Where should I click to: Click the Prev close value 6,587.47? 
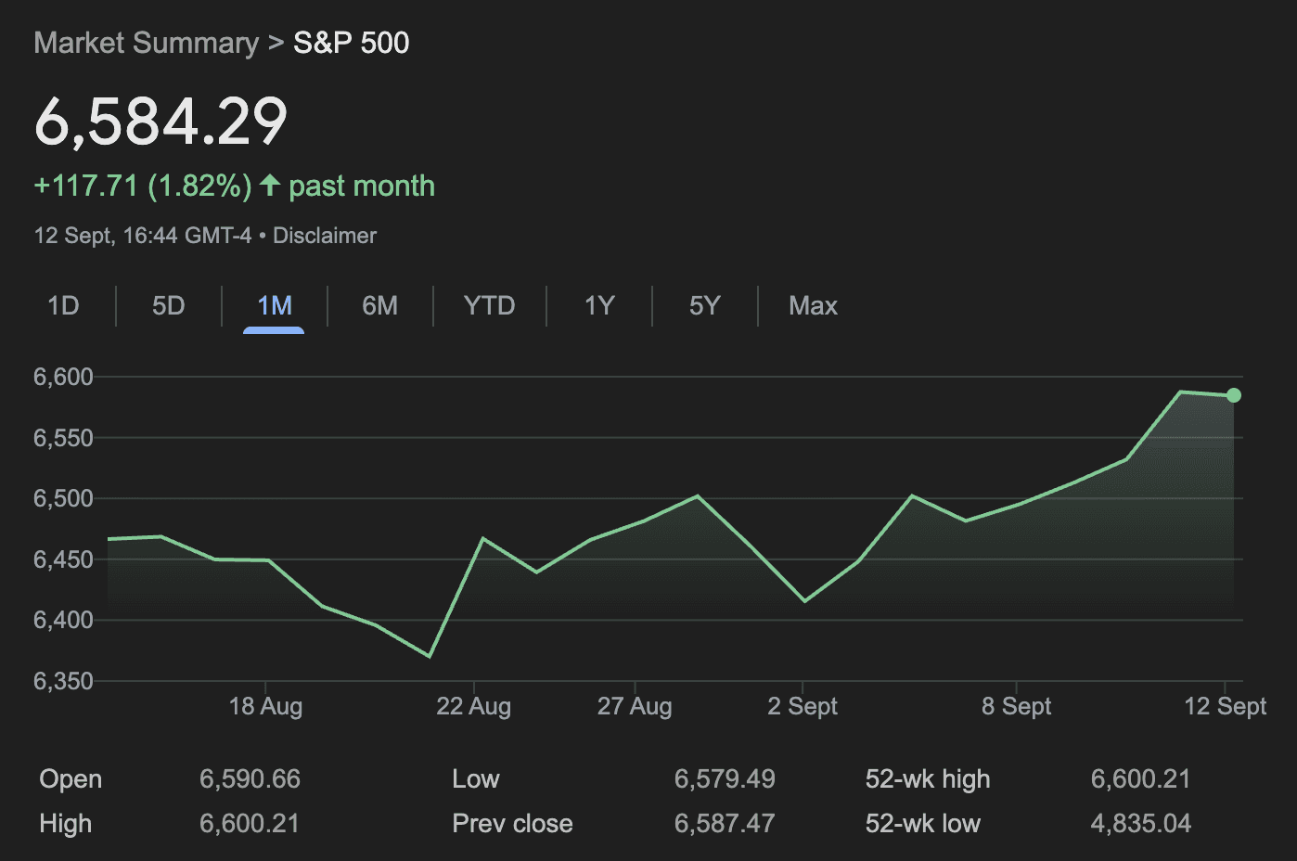[x=725, y=823]
